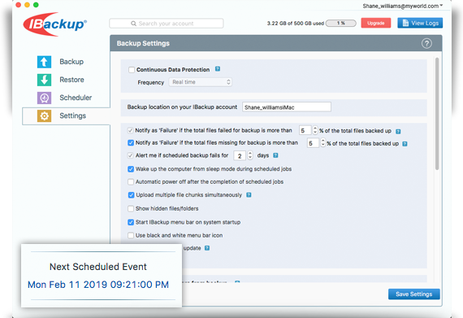
Task: Click stepper for backup fail days
Action: click(250, 155)
